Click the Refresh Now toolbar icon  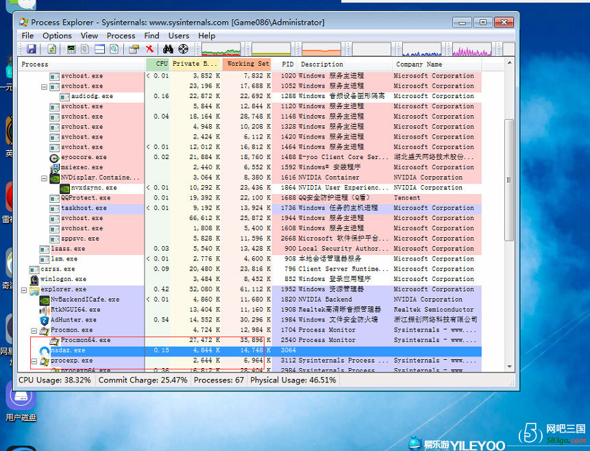[x=51, y=49]
